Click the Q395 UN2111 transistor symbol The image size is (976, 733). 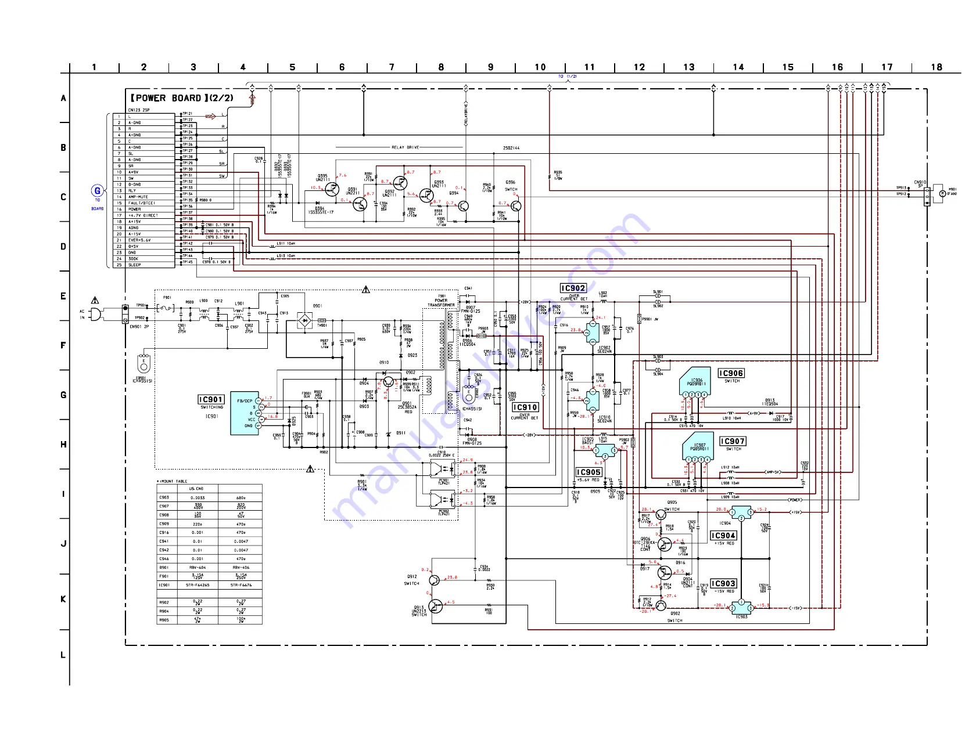pos(331,189)
